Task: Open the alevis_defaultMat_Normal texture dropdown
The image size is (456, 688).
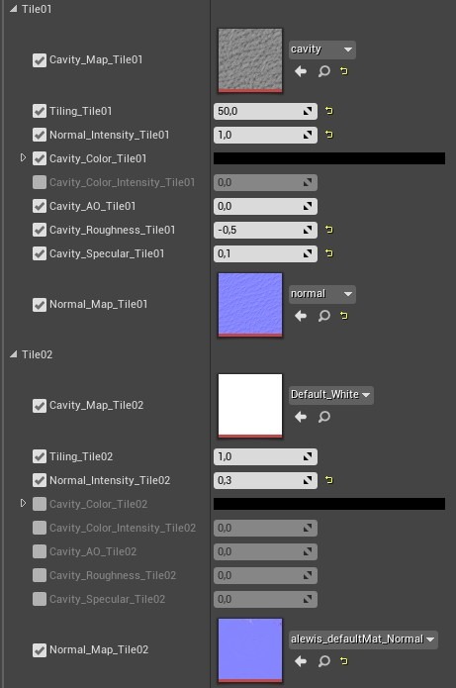Action: pos(363,639)
